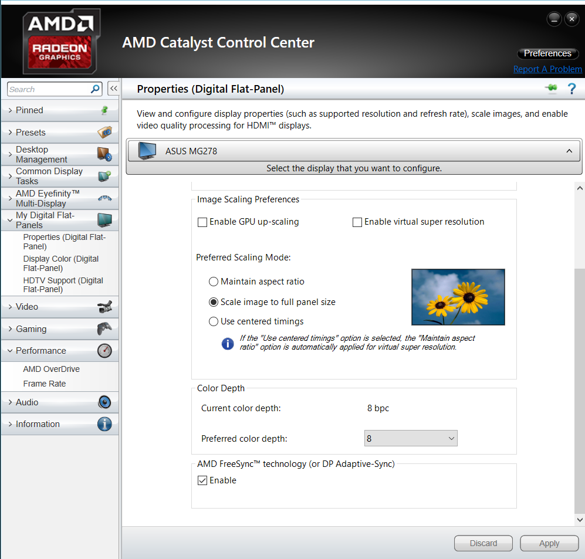Click the Video camera icon
The width and height of the screenshot is (585, 559).
coord(104,307)
